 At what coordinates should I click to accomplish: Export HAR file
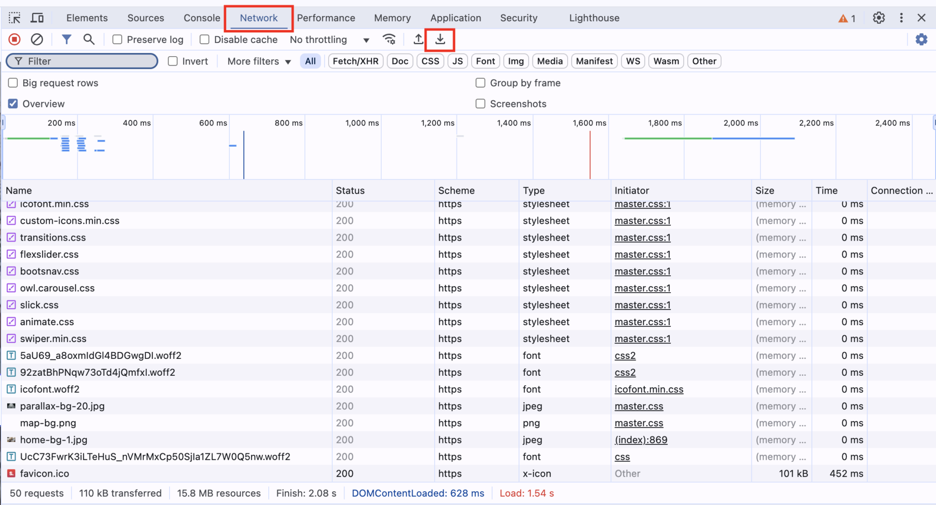[439, 39]
